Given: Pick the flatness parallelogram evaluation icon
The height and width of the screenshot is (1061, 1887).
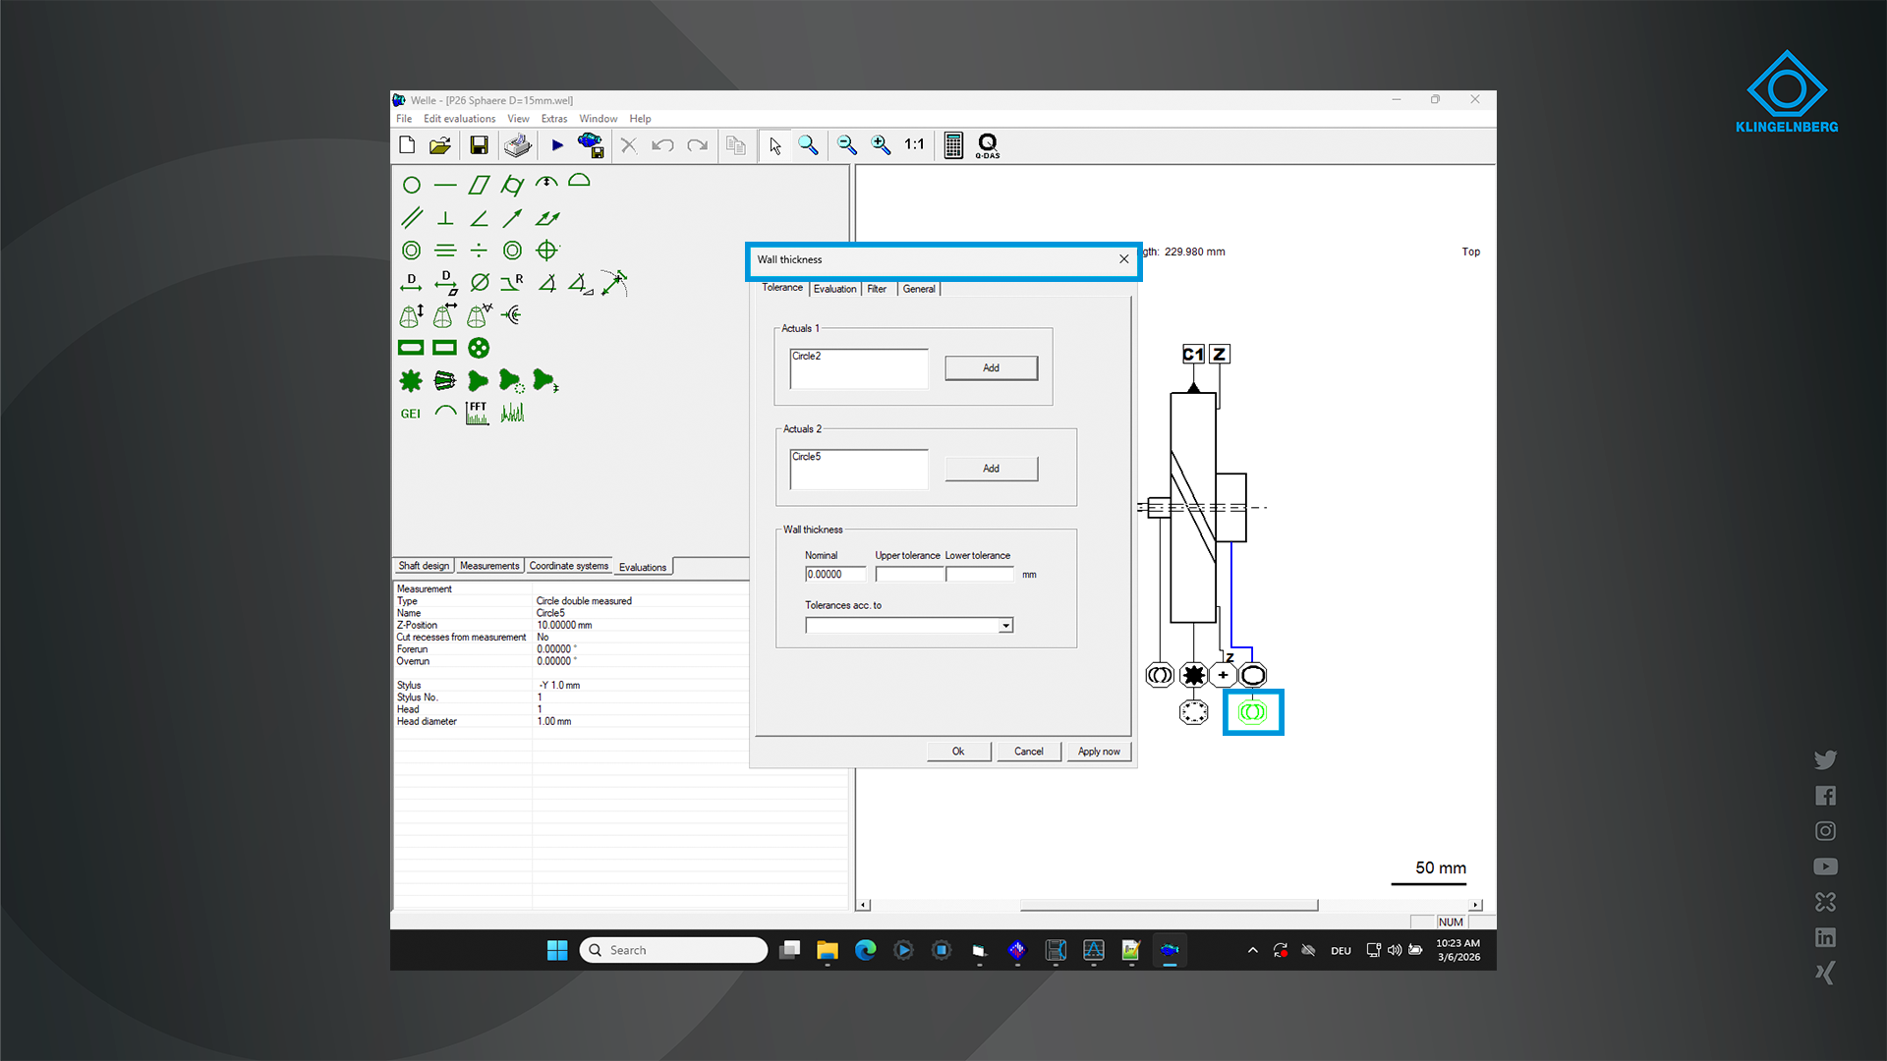Looking at the screenshot, I should (479, 185).
